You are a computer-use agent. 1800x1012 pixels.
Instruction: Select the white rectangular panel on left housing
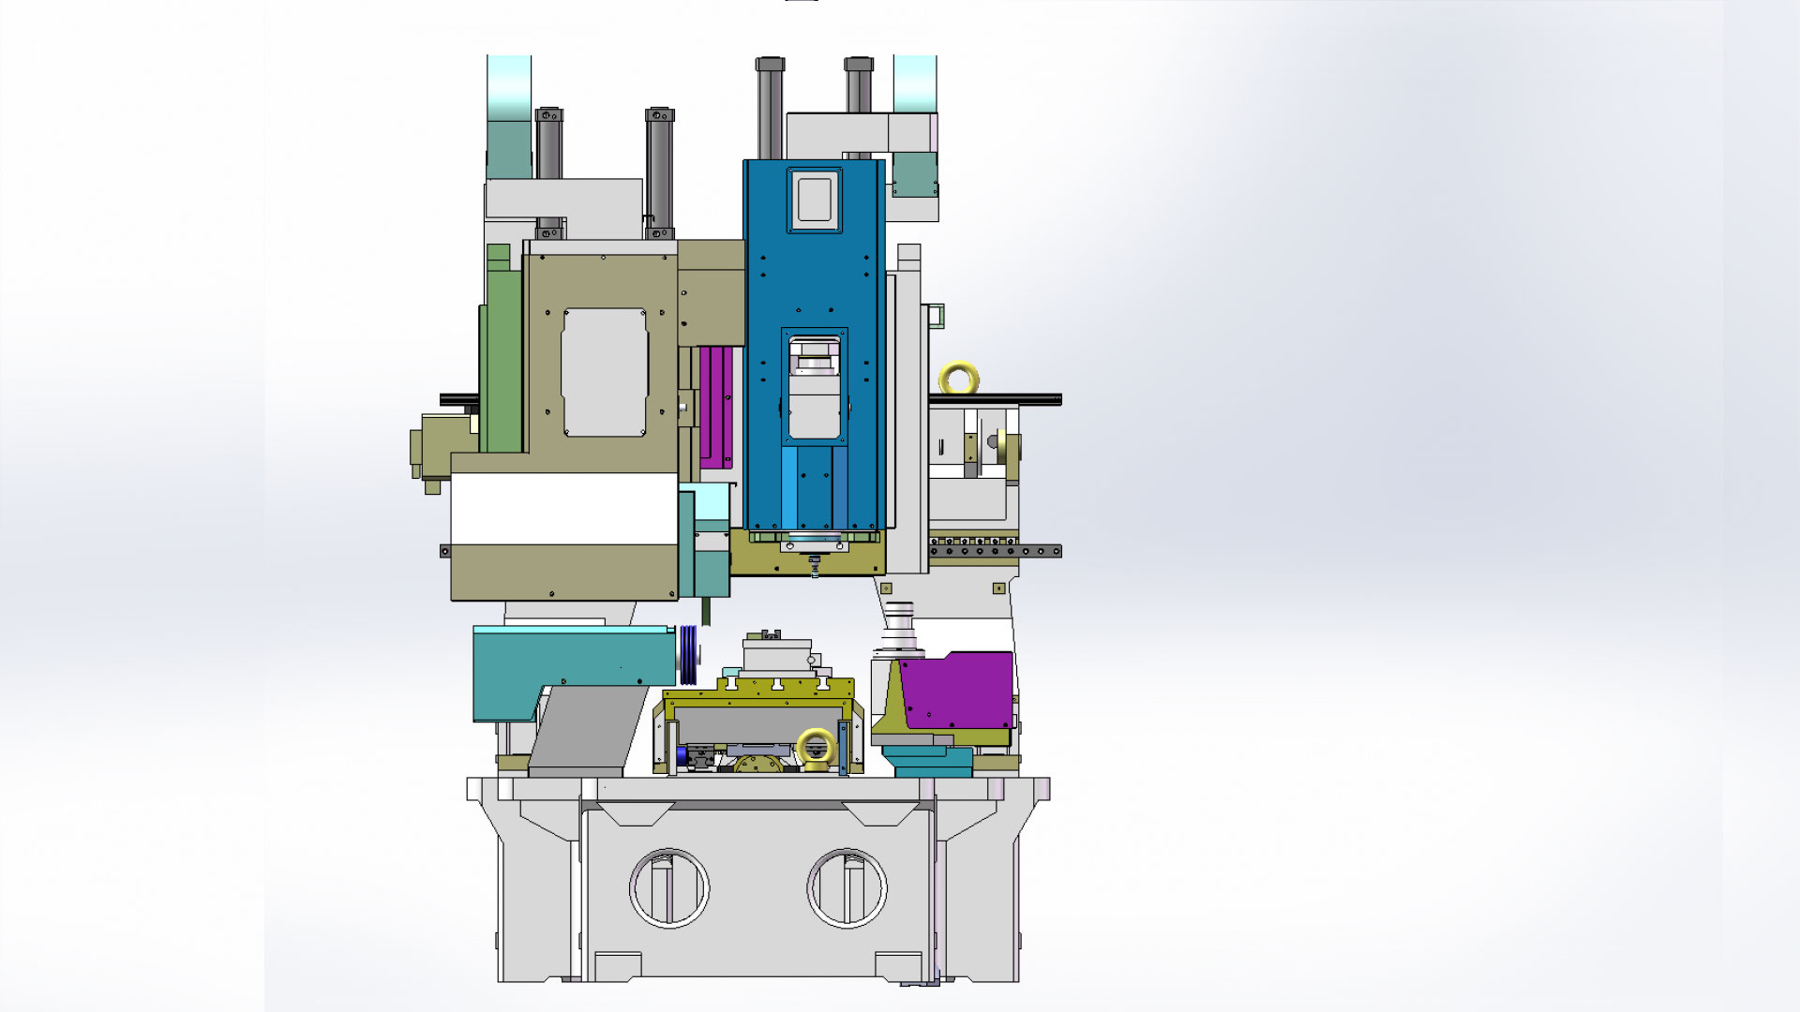(562, 509)
